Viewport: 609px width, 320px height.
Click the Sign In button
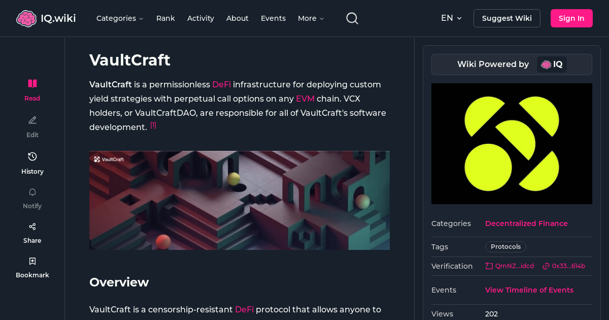coord(571,18)
